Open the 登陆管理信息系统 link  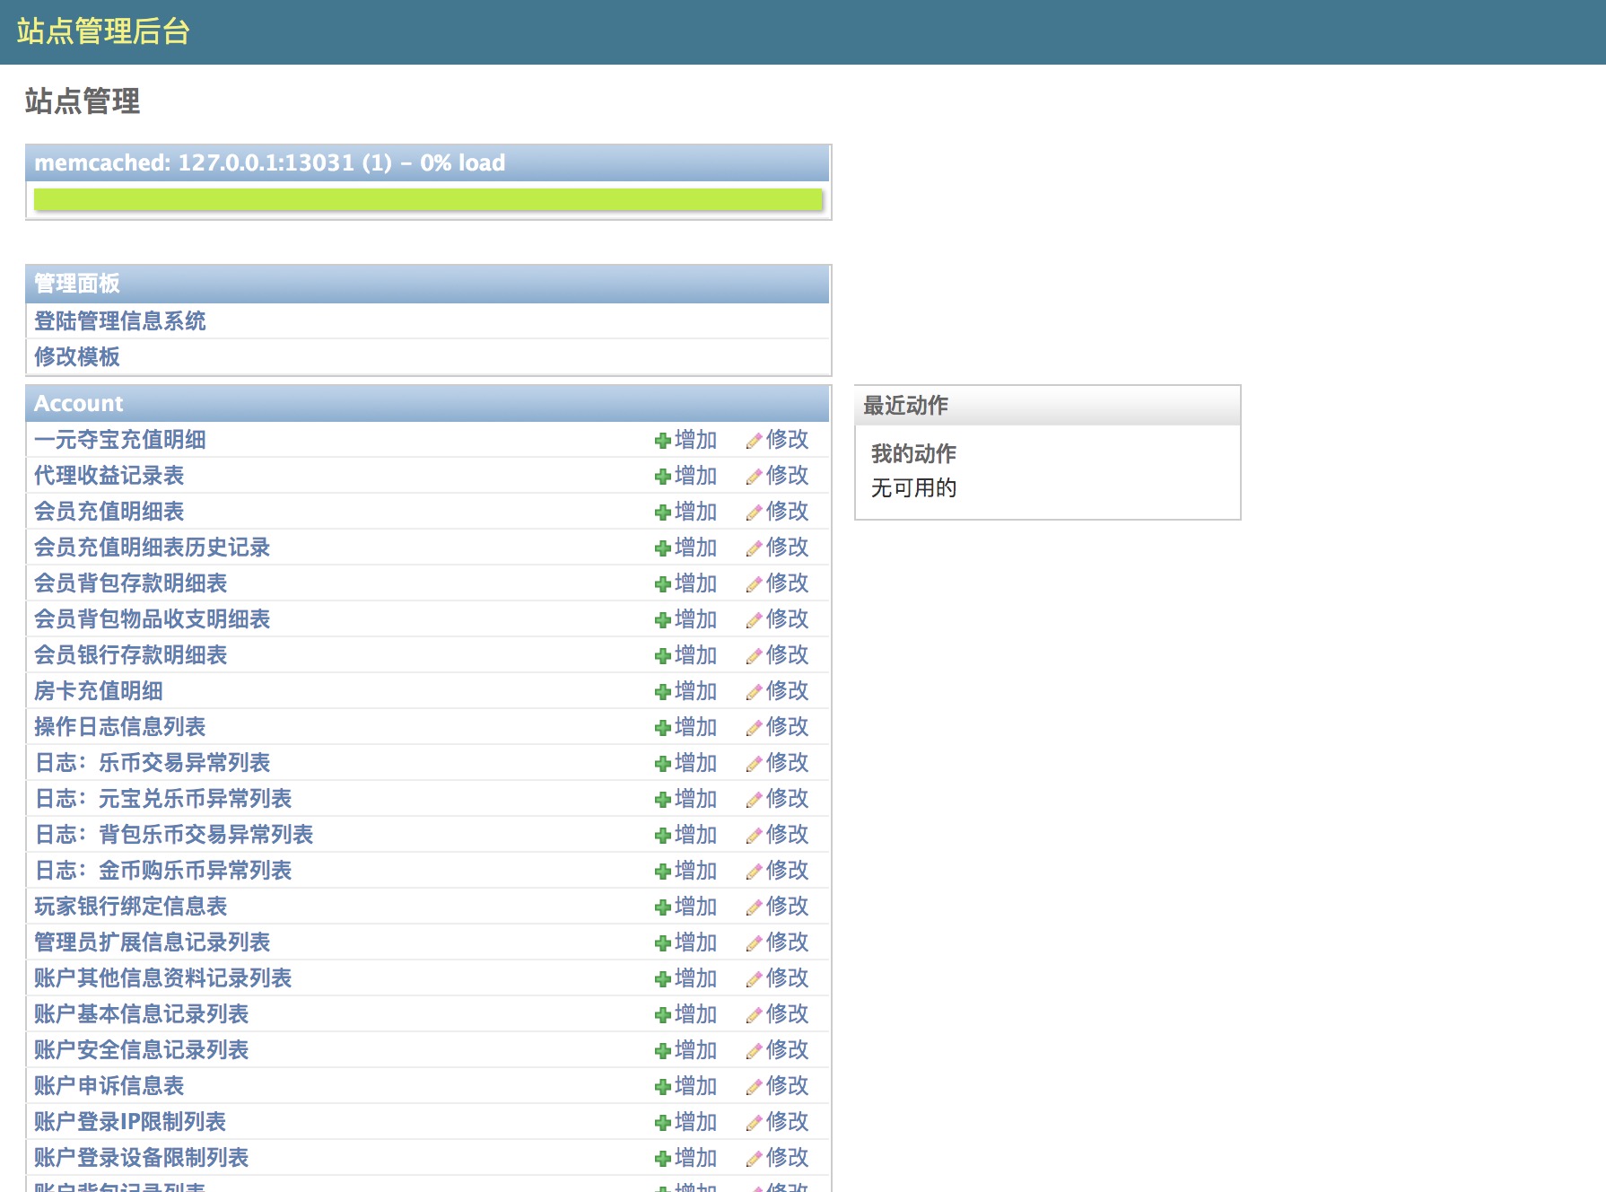(119, 321)
